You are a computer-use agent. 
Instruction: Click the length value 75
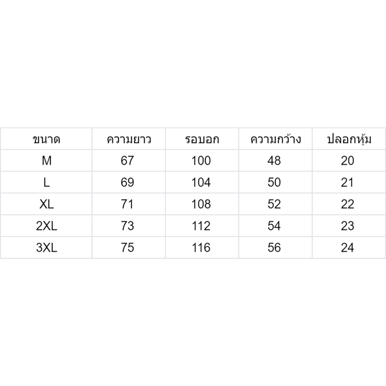click(x=127, y=248)
